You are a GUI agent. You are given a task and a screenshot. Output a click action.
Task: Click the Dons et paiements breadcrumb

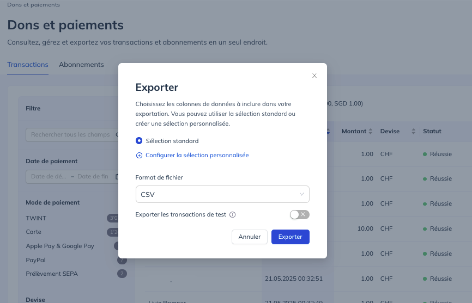pyautogui.click(x=33, y=5)
